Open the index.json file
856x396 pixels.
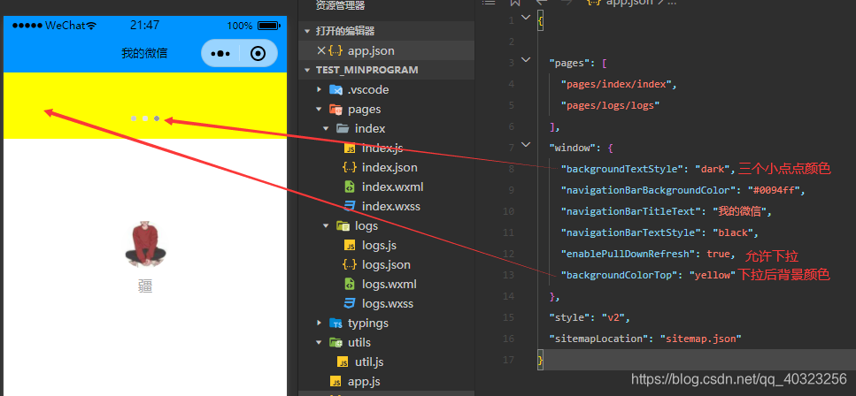pos(389,167)
